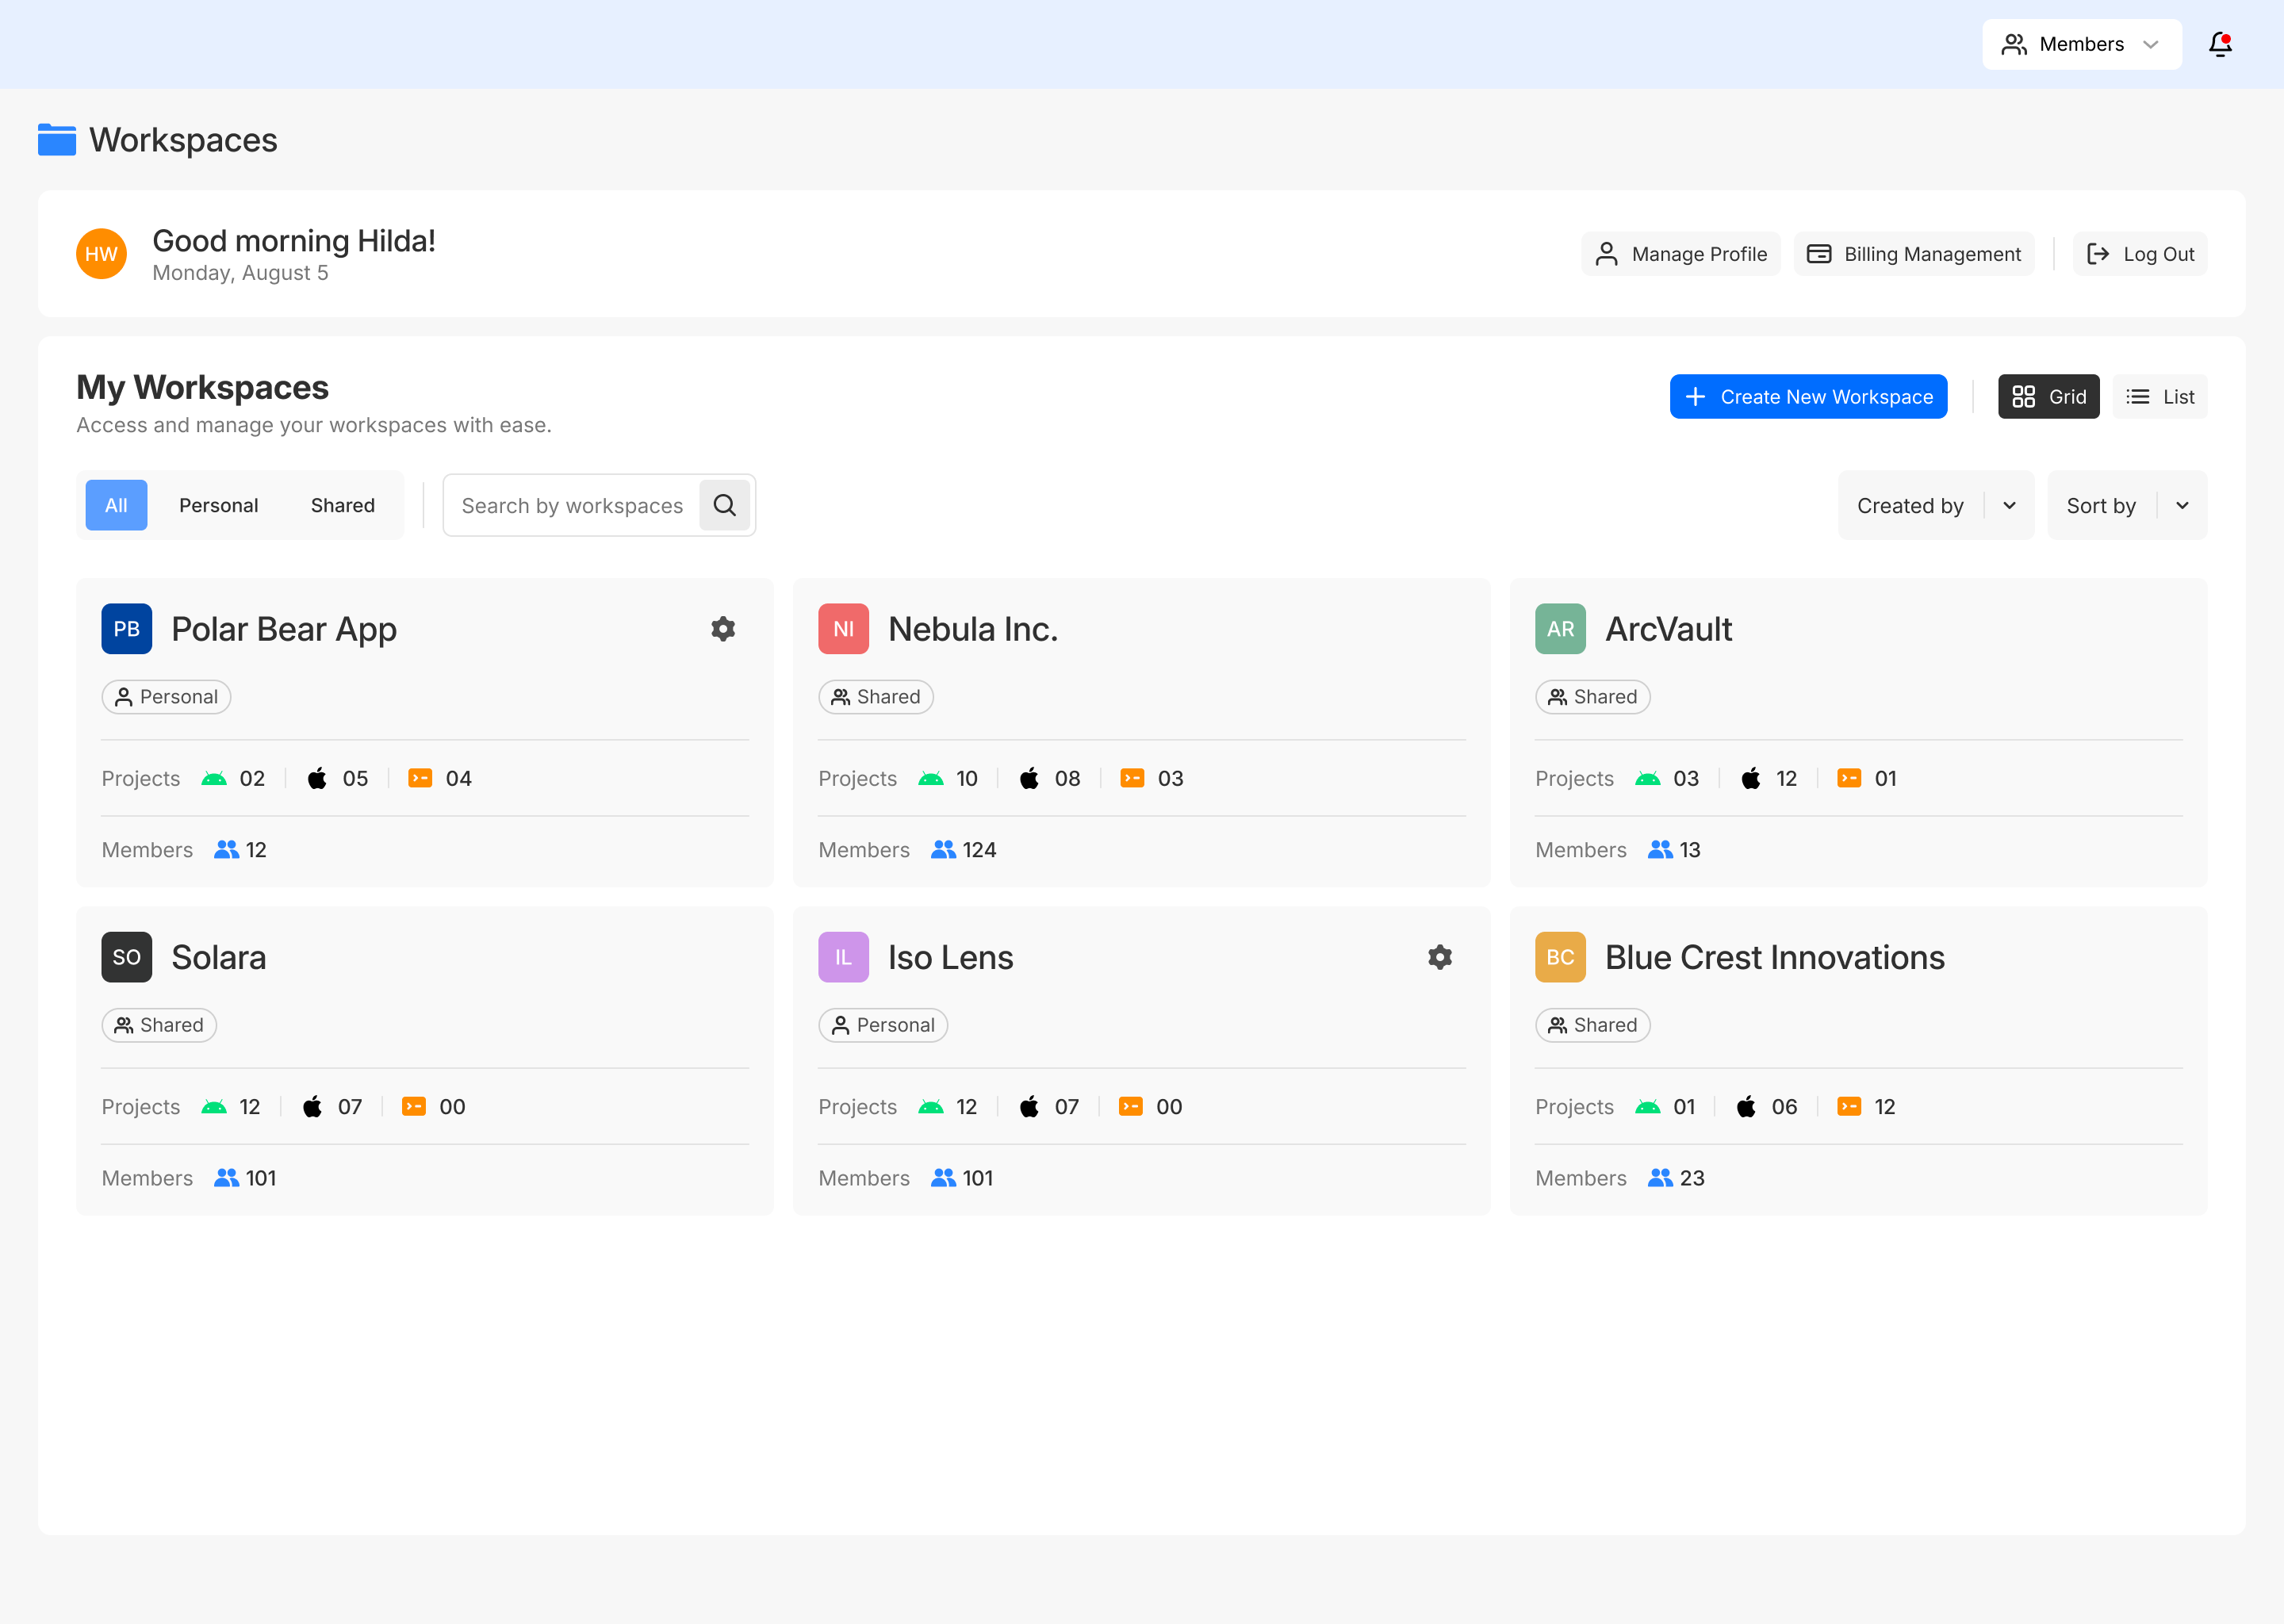Viewport: 2284px width, 1624px height.
Task: Filter by Personal workspaces tab
Action: coord(218,505)
